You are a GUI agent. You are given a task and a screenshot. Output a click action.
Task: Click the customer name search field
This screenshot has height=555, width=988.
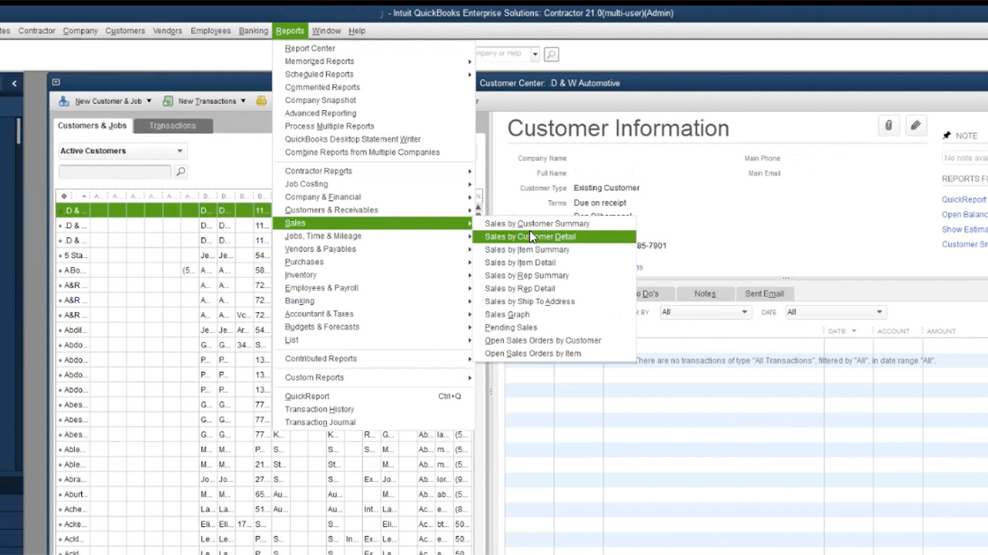(x=114, y=171)
